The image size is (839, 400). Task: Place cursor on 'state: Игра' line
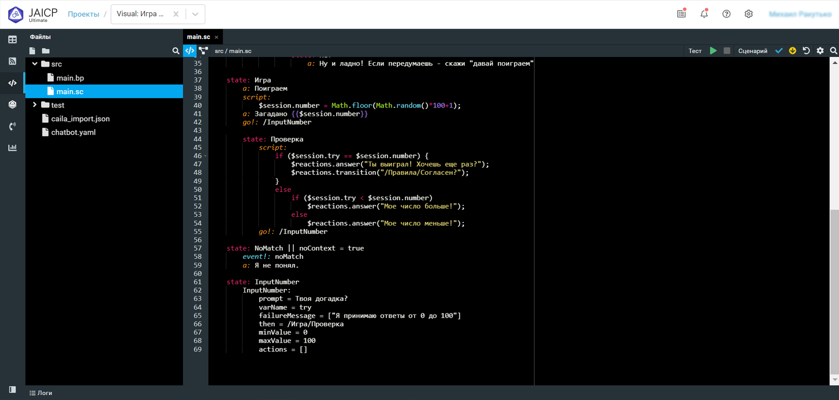(248, 80)
